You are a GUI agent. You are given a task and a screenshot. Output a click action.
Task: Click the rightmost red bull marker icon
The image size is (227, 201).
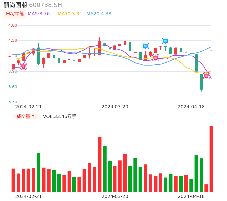pos(206,76)
